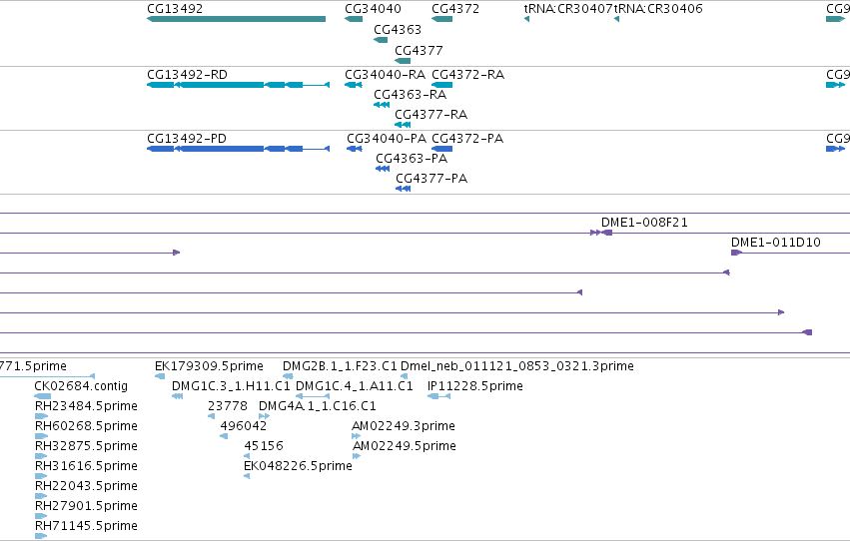Click the RH32875.5prime EST label

tap(86, 446)
